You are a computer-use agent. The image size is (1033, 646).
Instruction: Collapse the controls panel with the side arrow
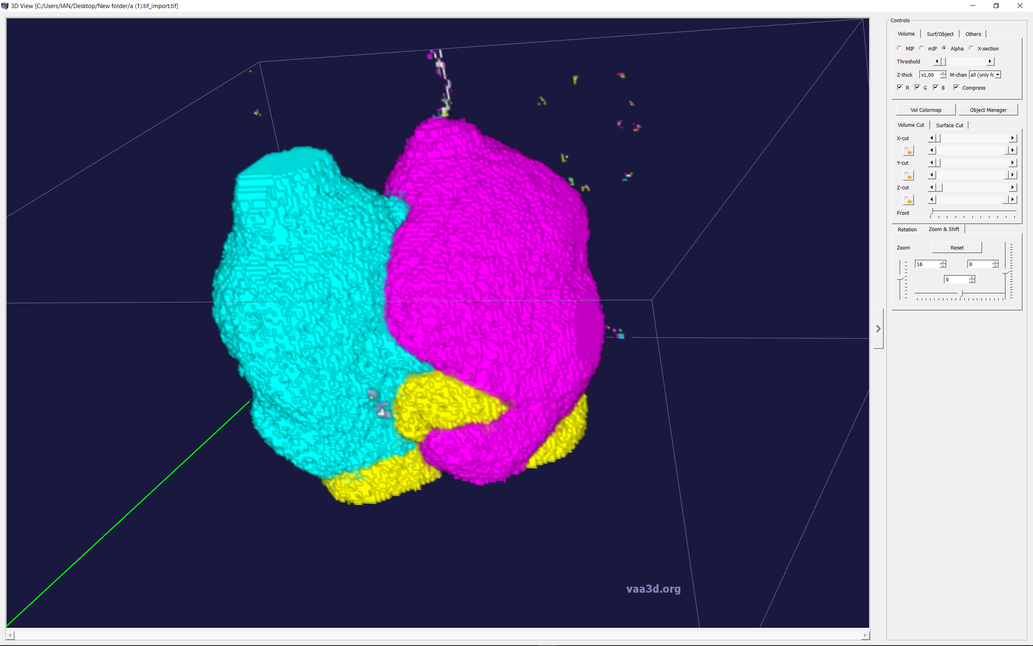[x=878, y=329]
